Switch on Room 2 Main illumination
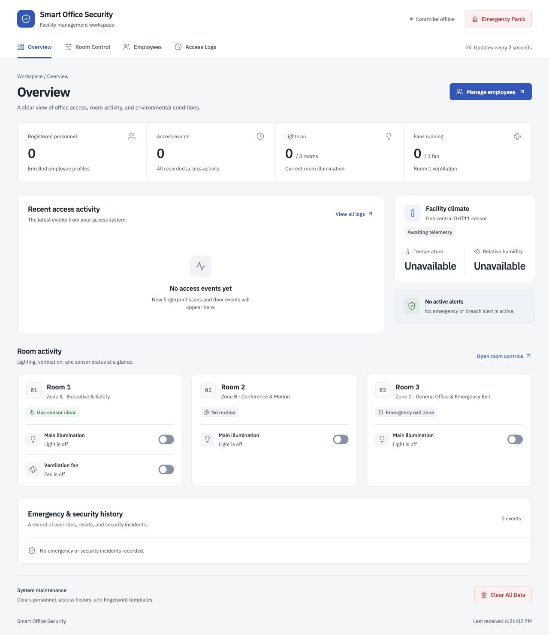This screenshot has width=549, height=635. (341, 440)
